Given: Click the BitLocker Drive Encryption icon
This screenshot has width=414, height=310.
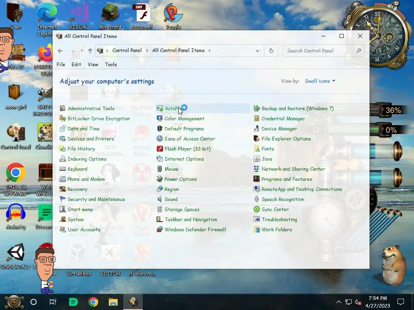Looking at the screenshot, I should coord(63,118).
